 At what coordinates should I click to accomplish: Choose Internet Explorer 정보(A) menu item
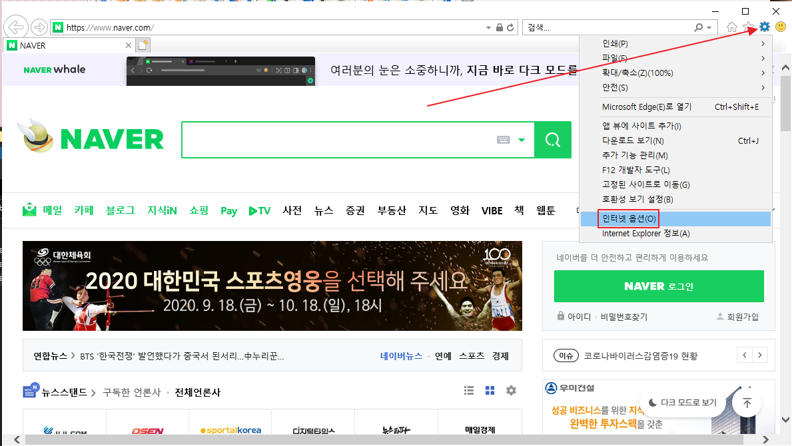click(x=676, y=234)
